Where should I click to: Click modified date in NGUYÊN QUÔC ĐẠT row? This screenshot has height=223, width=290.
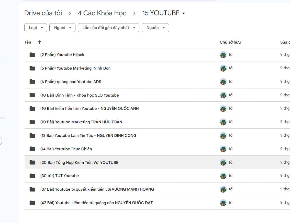(285, 203)
